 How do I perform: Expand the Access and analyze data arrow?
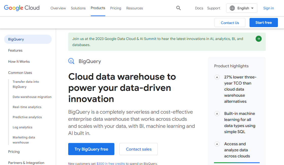click(x=217, y=144)
